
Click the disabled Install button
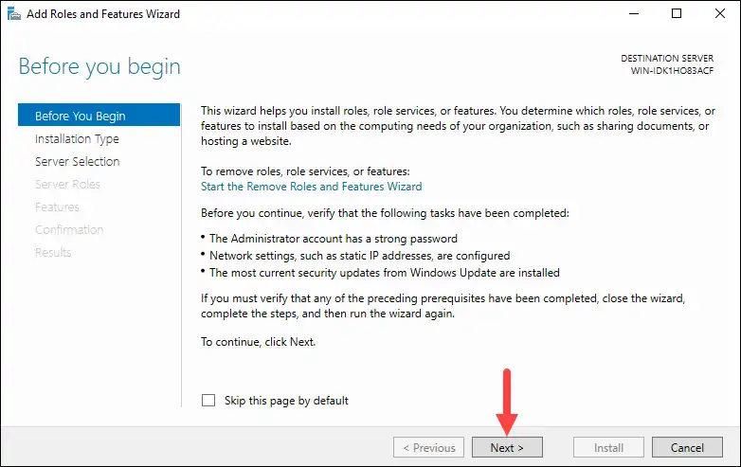tap(608, 447)
